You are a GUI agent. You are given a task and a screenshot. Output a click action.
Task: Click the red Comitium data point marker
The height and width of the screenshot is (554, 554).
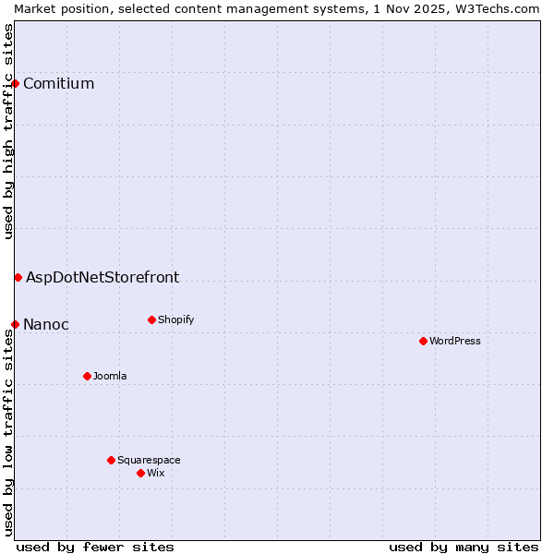15,84
